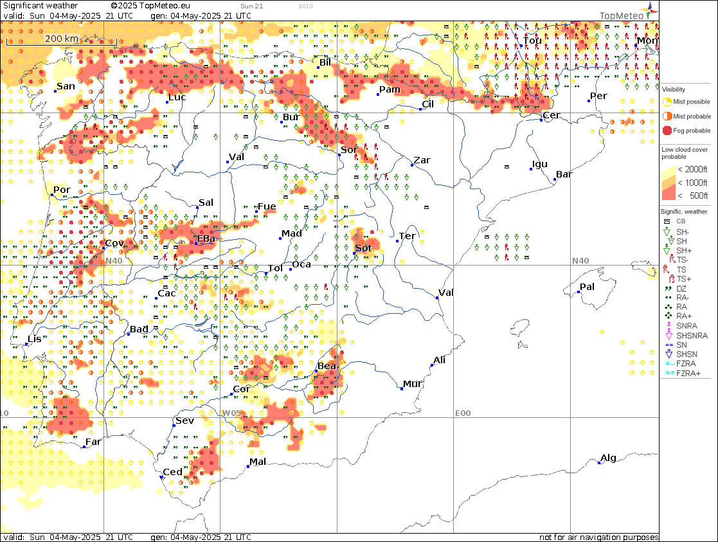Click the RA- light rain legend symbol
This screenshot has width=718, height=542.
click(x=668, y=298)
